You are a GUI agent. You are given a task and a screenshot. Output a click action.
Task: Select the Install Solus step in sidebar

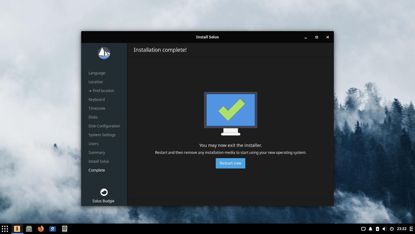pos(99,161)
